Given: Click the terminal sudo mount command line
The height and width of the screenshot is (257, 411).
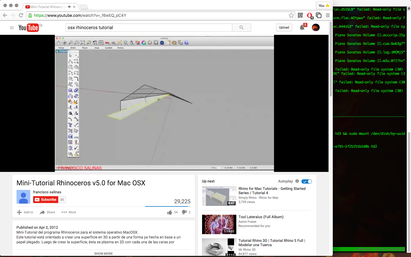Looking at the screenshot, I should 370,134.
